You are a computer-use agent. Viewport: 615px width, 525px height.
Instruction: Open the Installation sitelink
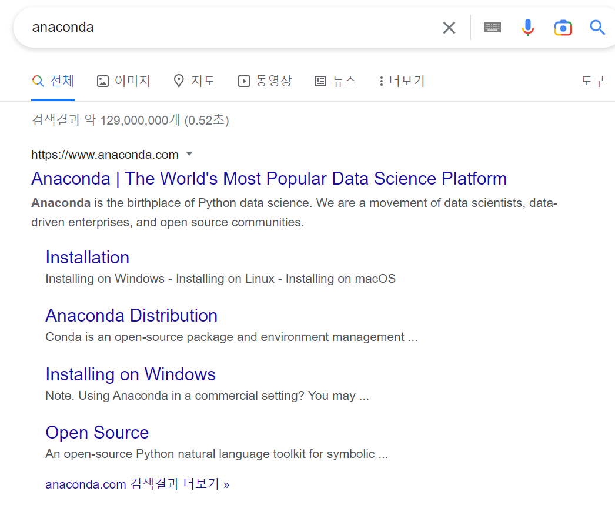click(88, 258)
